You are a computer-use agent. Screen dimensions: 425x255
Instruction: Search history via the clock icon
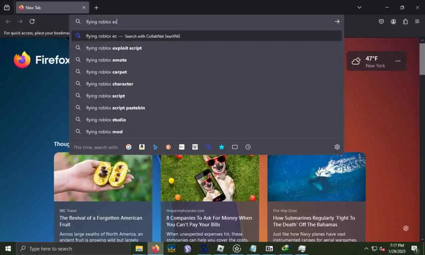(x=248, y=147)
